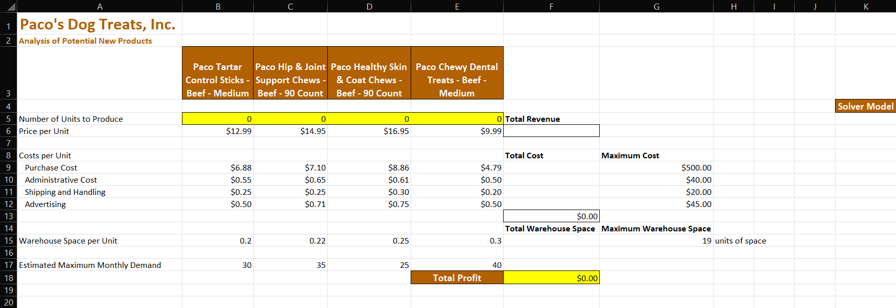The height and width of the screenshot is (308, 896).
Task: Select row 18 header
Action: 9,278
